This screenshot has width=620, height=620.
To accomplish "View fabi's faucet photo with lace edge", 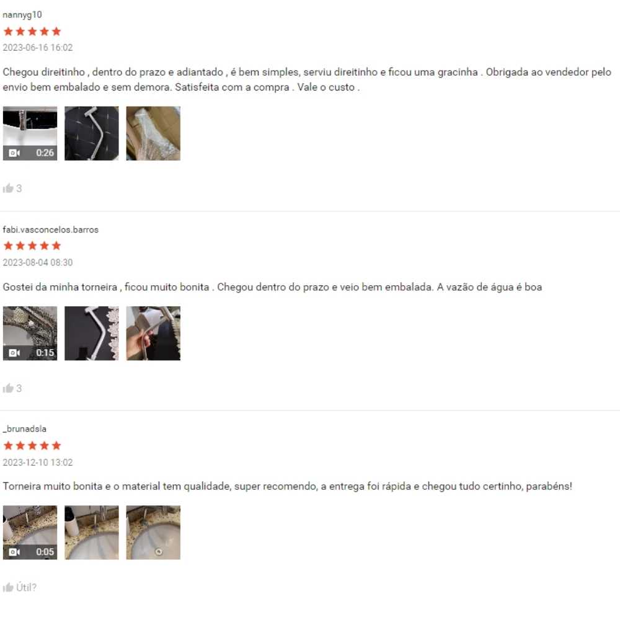I will (92, 334).
